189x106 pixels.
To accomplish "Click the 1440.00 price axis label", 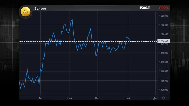I will [164, 71].
